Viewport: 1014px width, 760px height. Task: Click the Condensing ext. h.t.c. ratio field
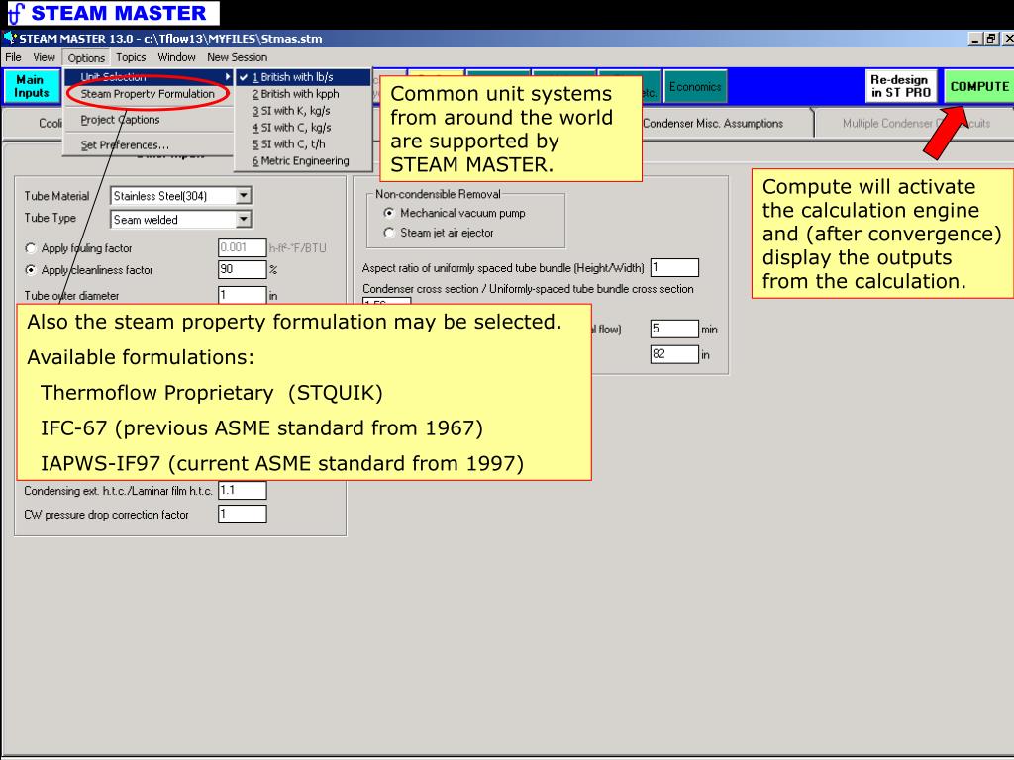(x=242, y=490)
